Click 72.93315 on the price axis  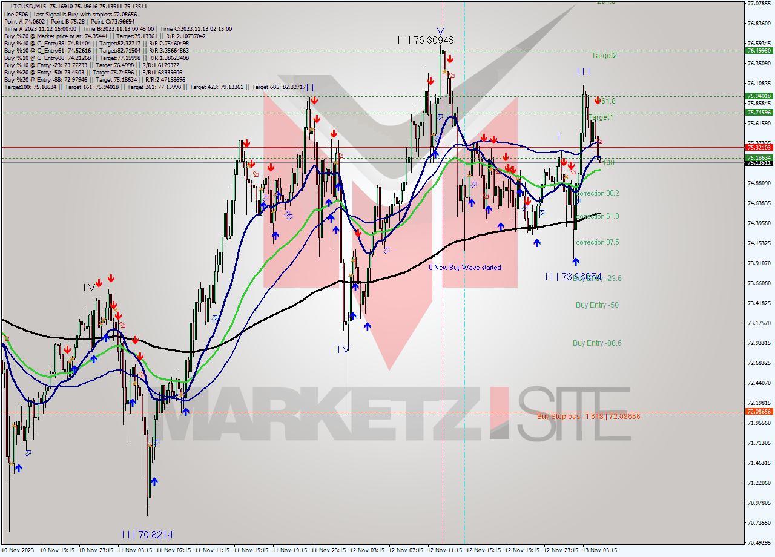(x=759, y=343)
